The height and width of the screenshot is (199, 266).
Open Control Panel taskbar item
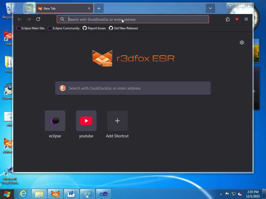[x=88, y=194]
